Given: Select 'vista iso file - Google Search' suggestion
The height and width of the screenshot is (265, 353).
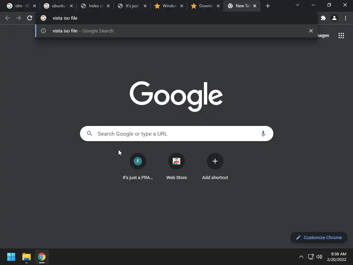Looking at the screenshot, I should pyautogui.click(x=176, y=31).
